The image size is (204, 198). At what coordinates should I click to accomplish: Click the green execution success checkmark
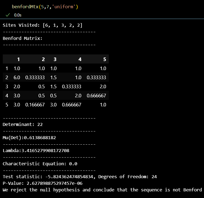click(x=8, y=15)
